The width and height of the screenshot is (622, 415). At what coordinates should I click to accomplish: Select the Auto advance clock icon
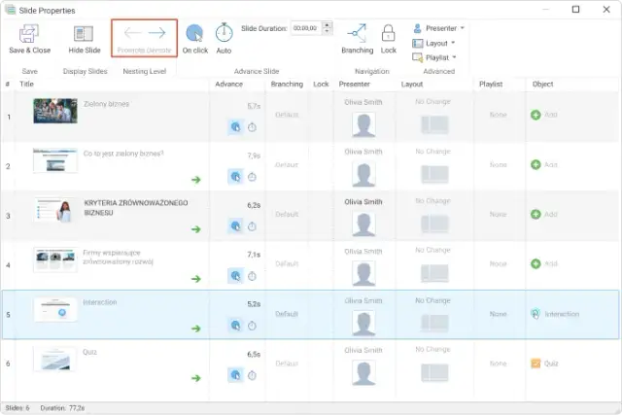click(x=224, y=33)
